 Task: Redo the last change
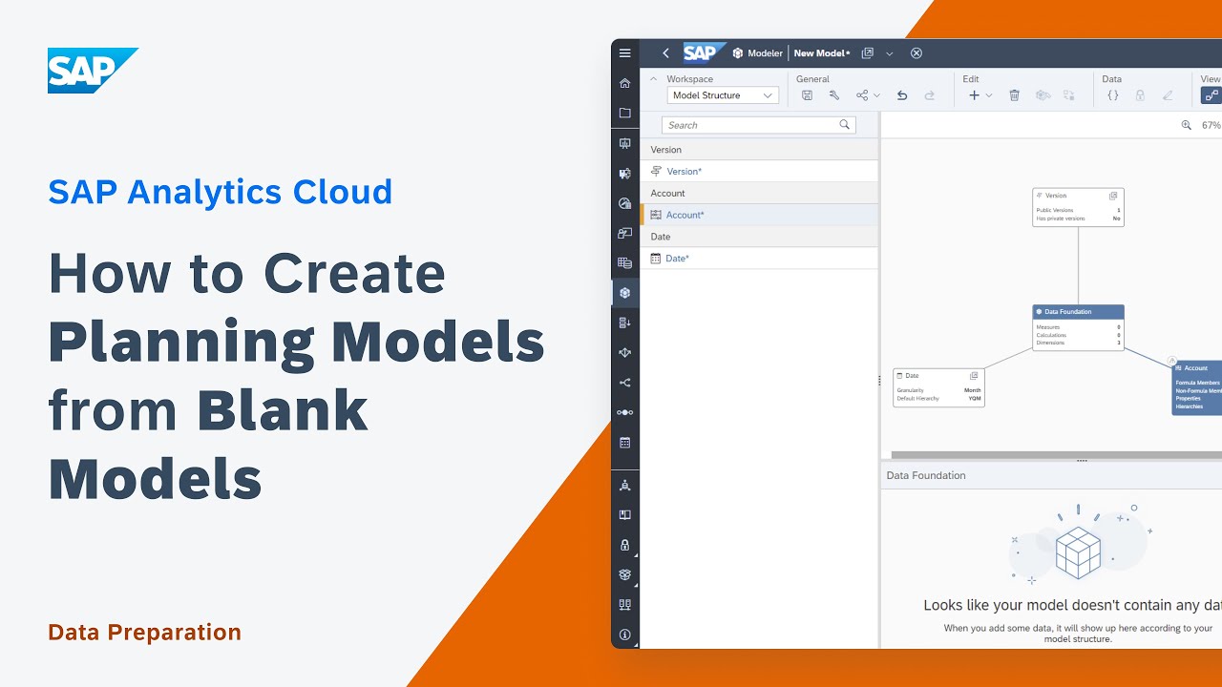(929, 95)
